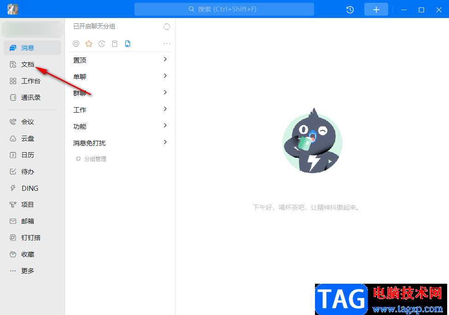Image resolution: width=449 pixels, height=315 pixels.
Task: Click the 已开启聊天分组 header text
Action: tap(94, 26)
